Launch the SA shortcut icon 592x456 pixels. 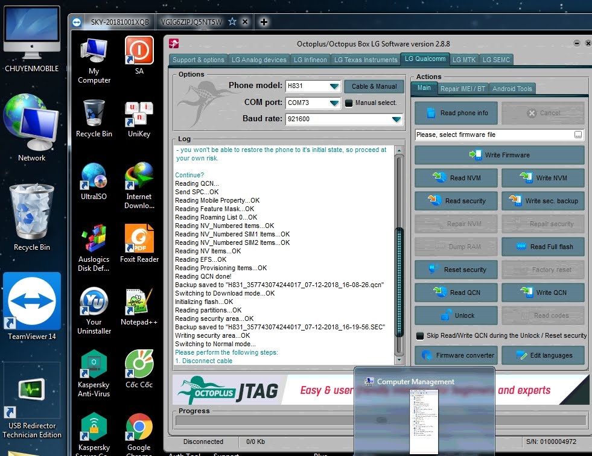point(139,55)
